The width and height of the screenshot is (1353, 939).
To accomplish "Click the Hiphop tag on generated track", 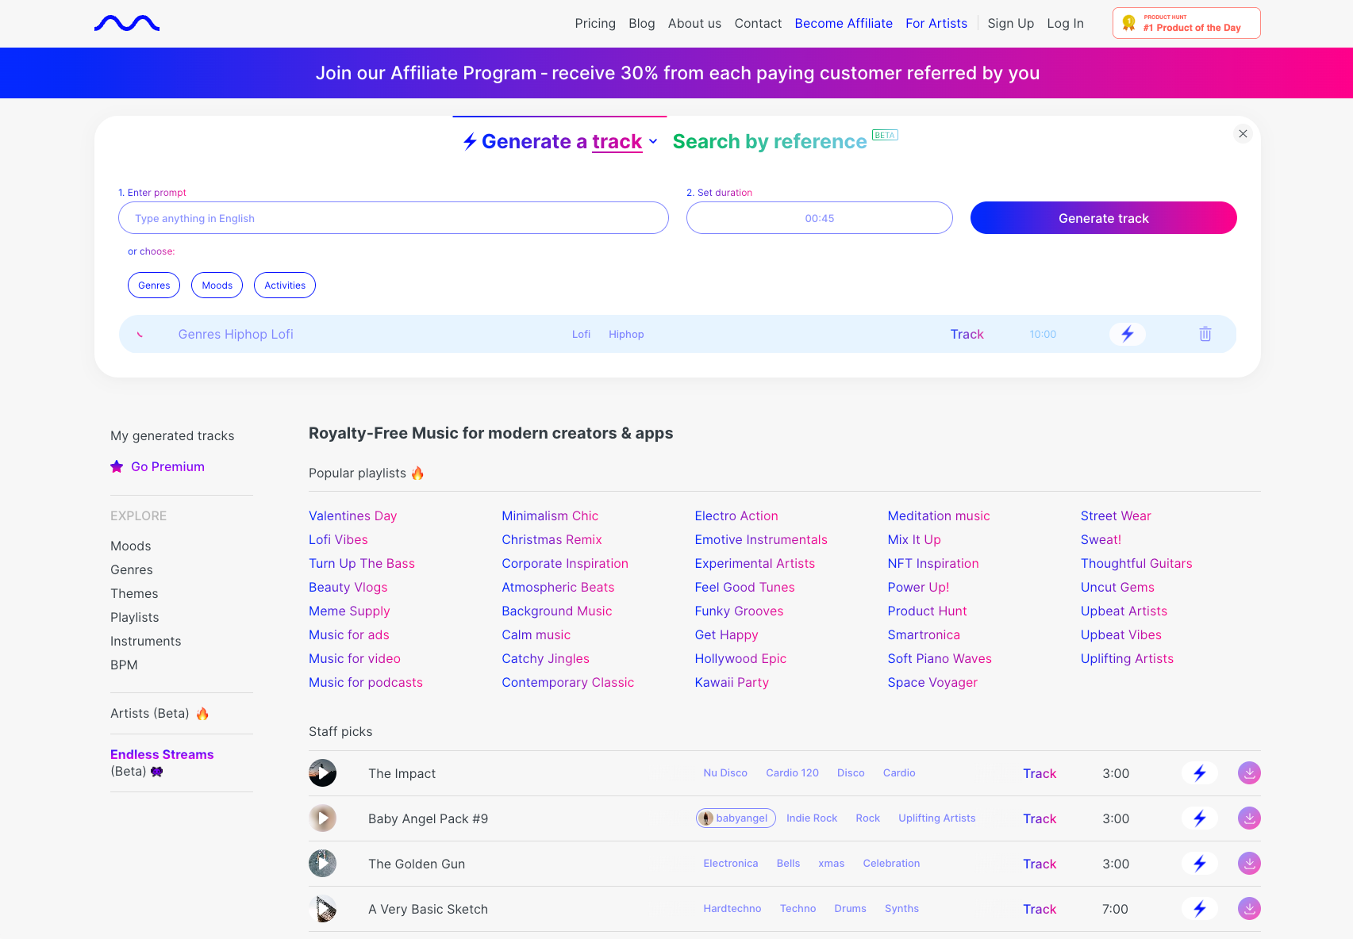I will point(626,334).
